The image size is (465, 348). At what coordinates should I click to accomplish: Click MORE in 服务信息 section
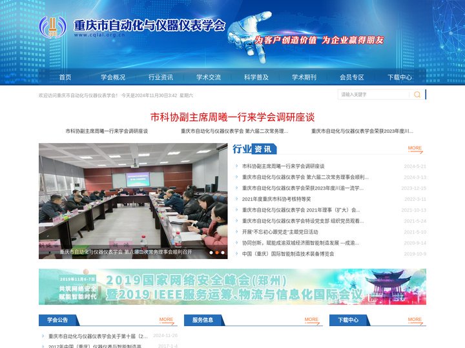[312, 320]
